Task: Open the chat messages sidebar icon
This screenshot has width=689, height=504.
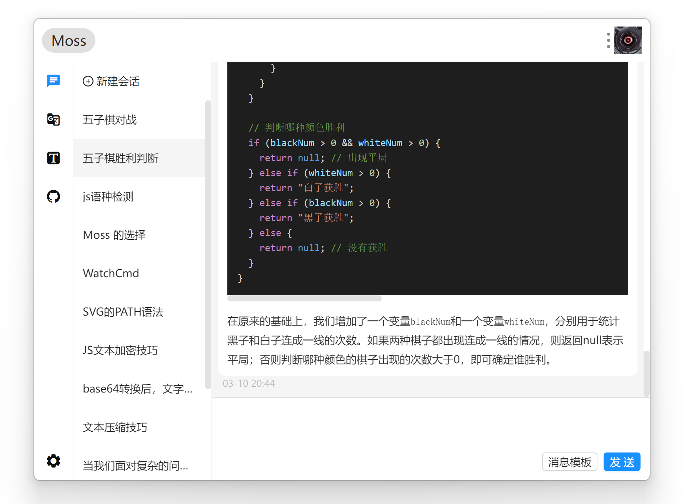Action: coord(53,81)
